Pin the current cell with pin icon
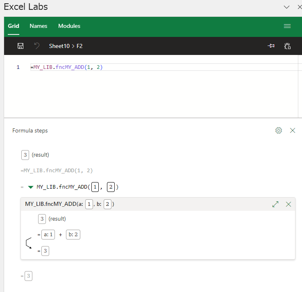 271,46
